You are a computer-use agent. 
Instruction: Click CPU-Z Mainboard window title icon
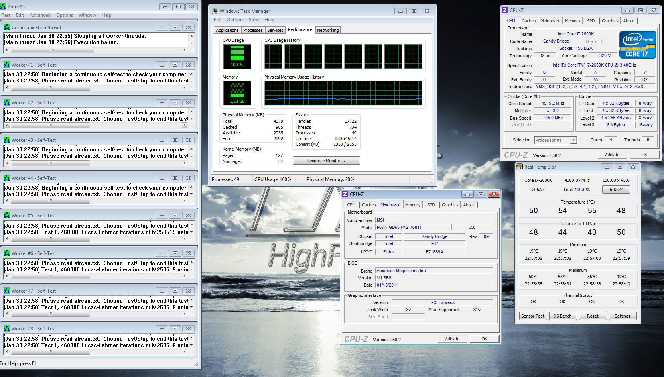click(345, 194)
